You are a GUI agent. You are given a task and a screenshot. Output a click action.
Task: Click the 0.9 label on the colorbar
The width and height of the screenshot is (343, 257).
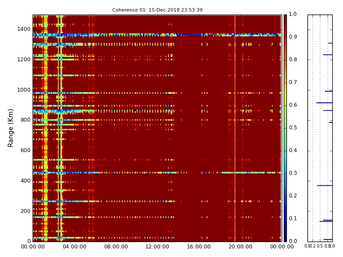click(x=292, y=37)
